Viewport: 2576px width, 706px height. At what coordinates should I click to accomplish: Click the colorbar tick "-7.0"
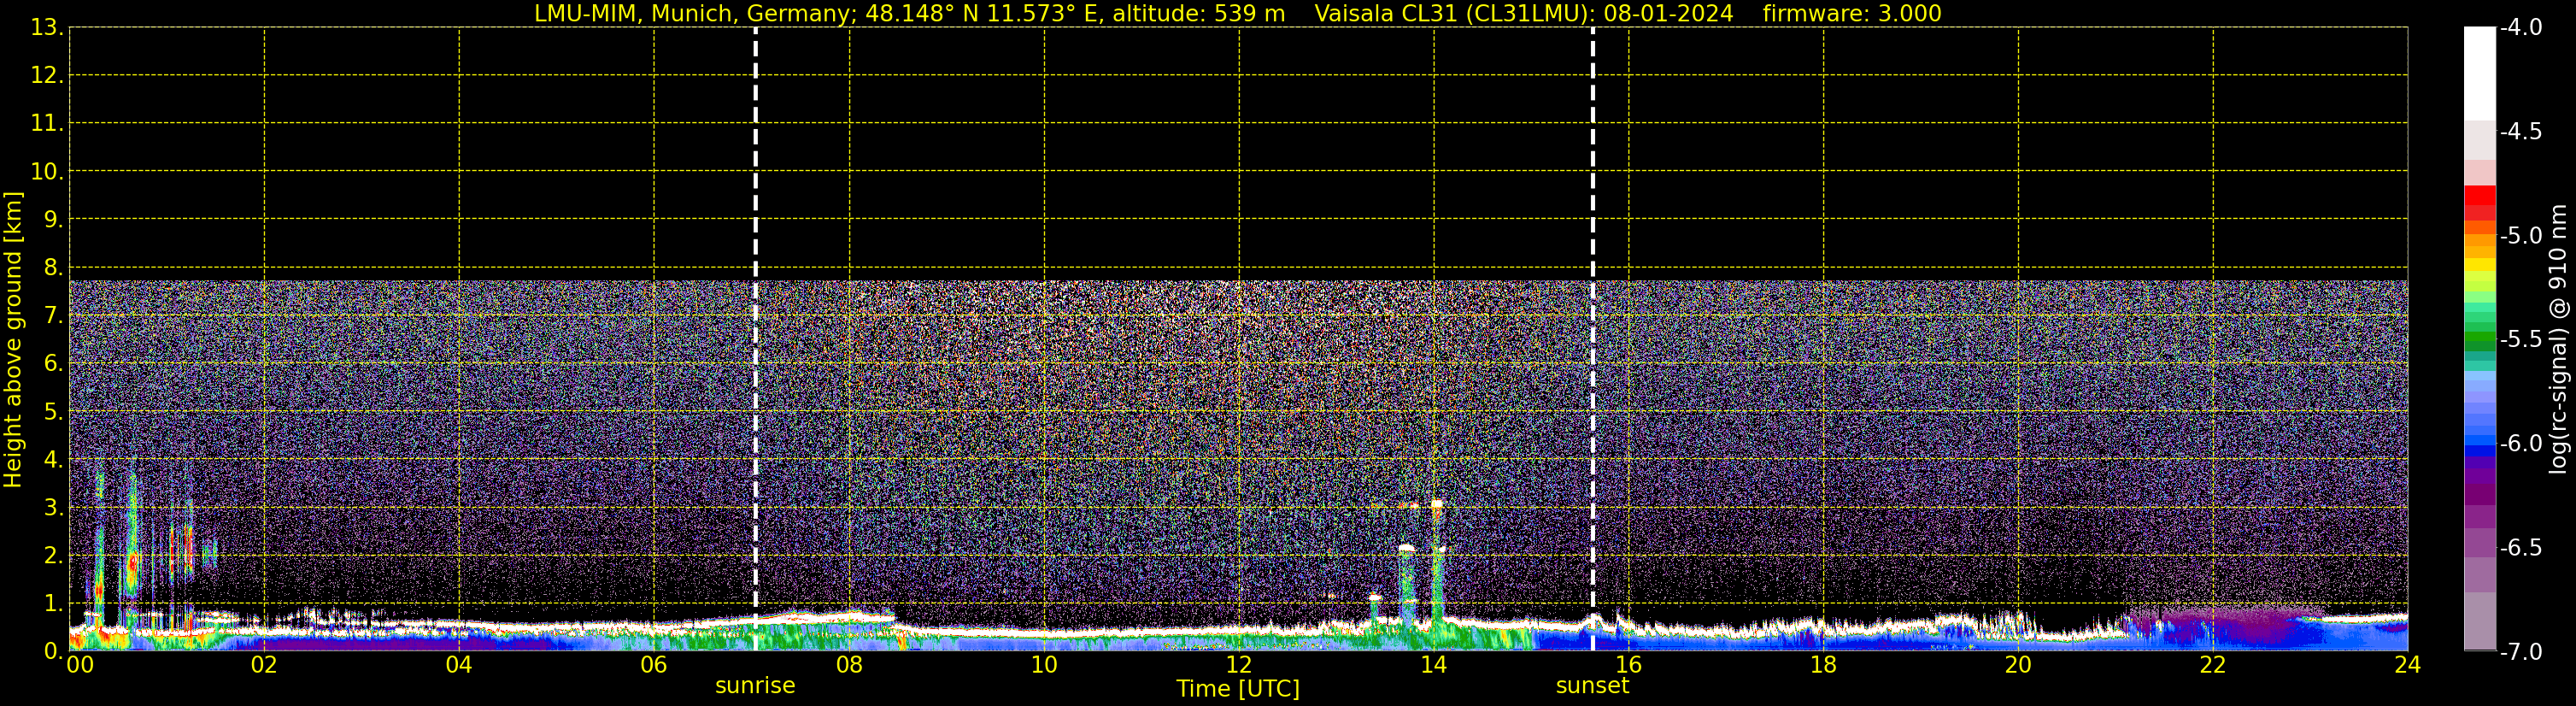tap(2520, 652)
